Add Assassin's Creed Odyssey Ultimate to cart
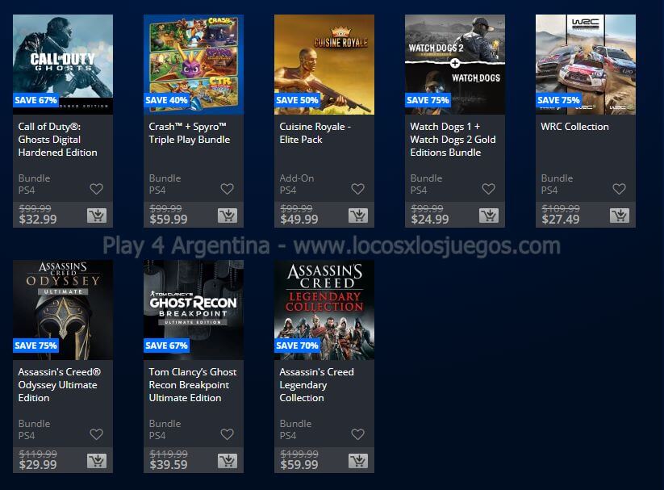Screen dimensions: 664x490 (x=97, y=461)
